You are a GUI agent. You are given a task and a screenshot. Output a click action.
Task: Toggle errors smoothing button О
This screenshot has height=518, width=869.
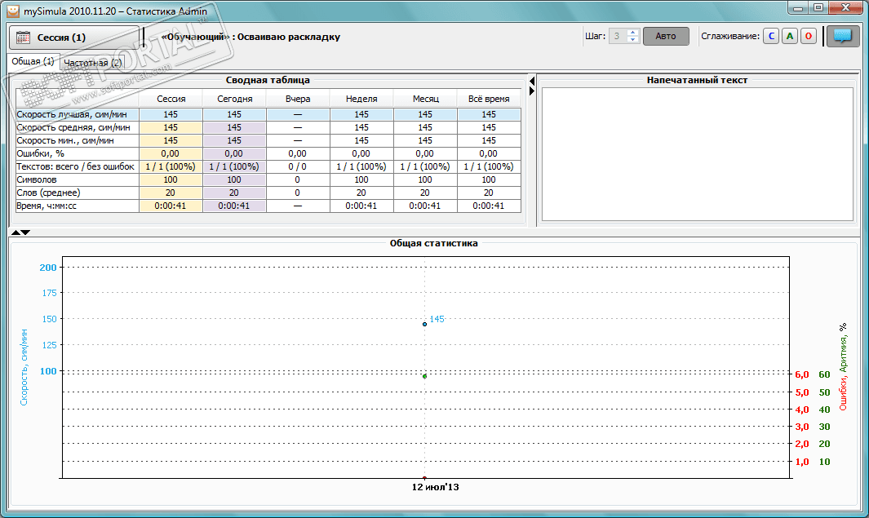(x=809, y=37)
